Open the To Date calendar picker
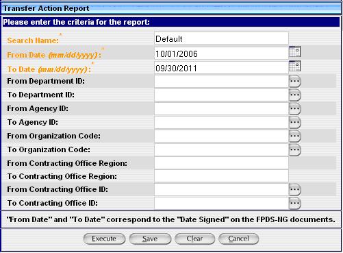343x253 pixels. click(x=294, y=66)
